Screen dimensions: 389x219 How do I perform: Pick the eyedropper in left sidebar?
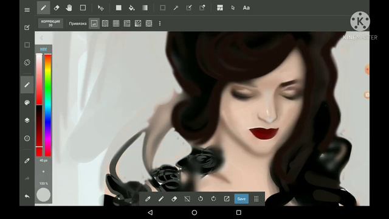pos(27,161)
